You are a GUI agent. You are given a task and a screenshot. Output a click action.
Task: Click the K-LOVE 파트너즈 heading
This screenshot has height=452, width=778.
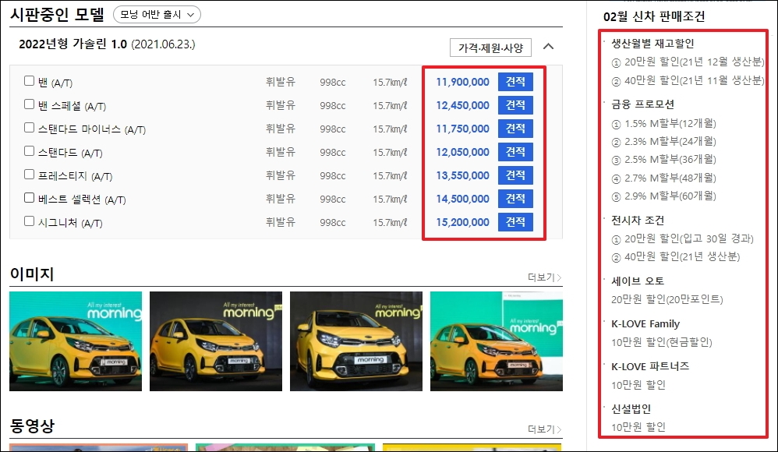point(650,366)
